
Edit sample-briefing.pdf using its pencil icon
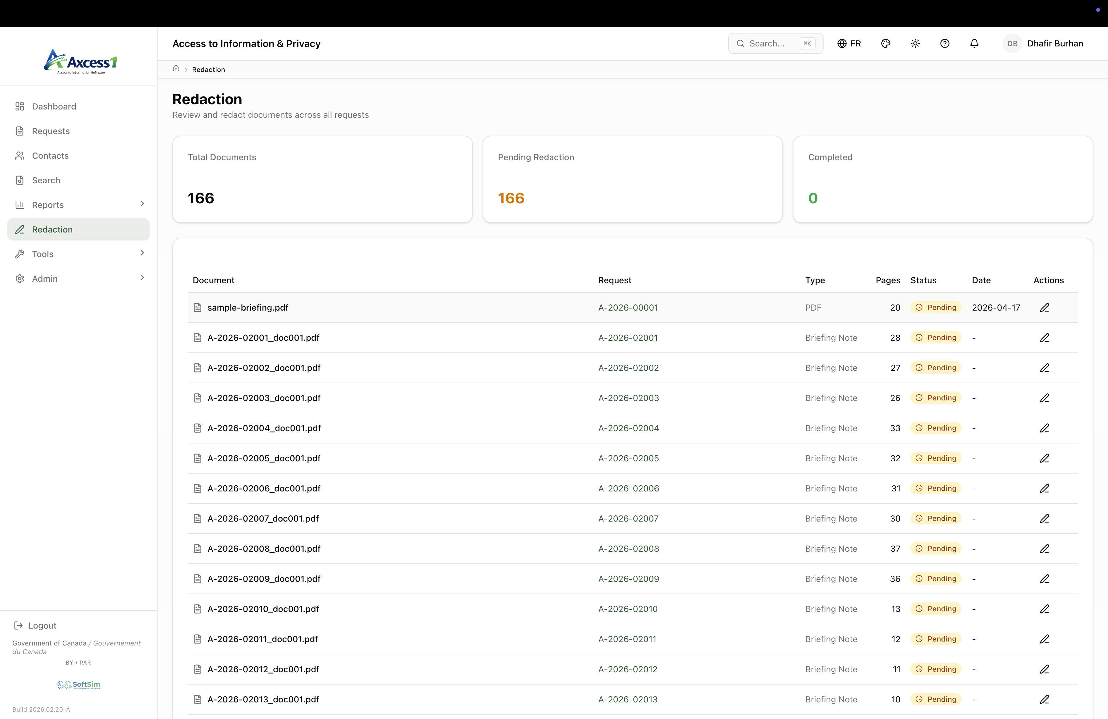[x=1044, y=308]
